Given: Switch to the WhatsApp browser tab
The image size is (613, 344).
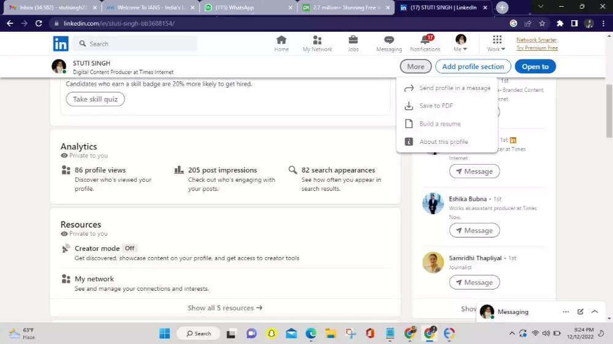Looking at the screenshot, I should point(247,8).
